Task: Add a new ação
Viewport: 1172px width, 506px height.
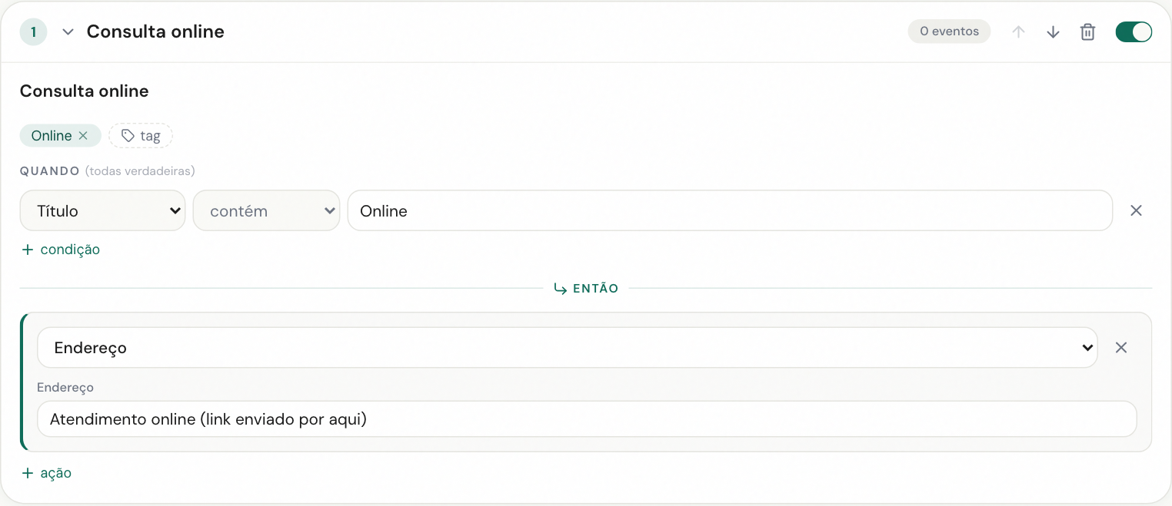Action: point(47,473)
